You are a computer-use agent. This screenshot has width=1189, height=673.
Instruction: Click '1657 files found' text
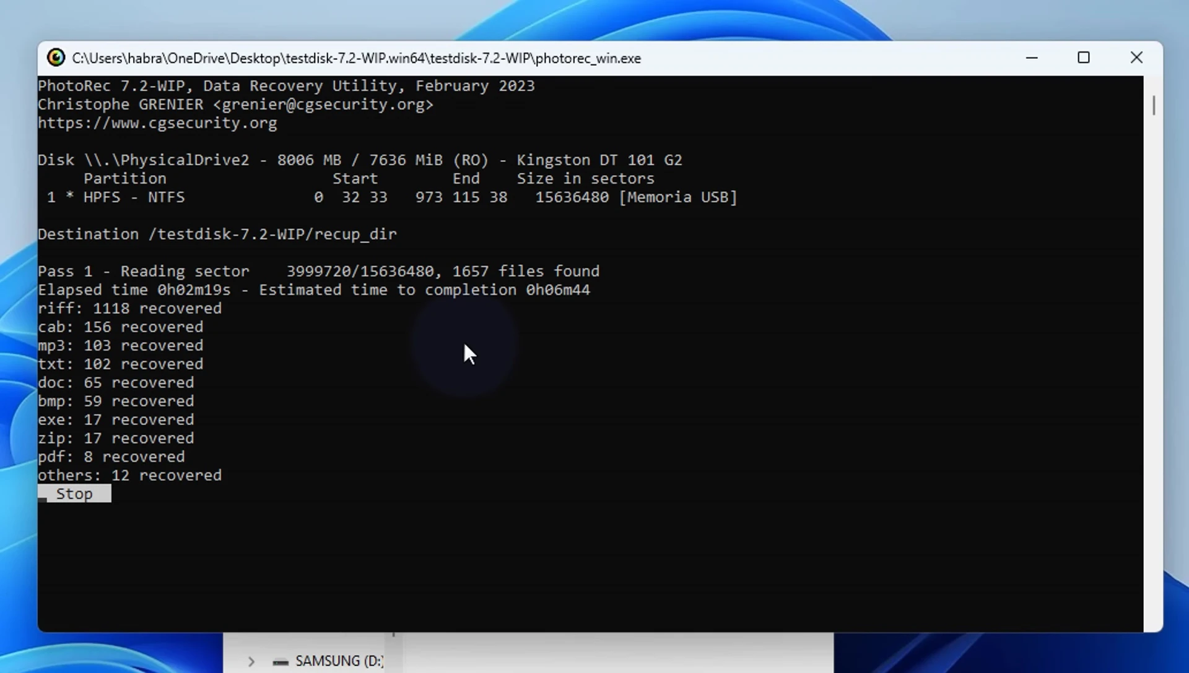tap(526, 272)
